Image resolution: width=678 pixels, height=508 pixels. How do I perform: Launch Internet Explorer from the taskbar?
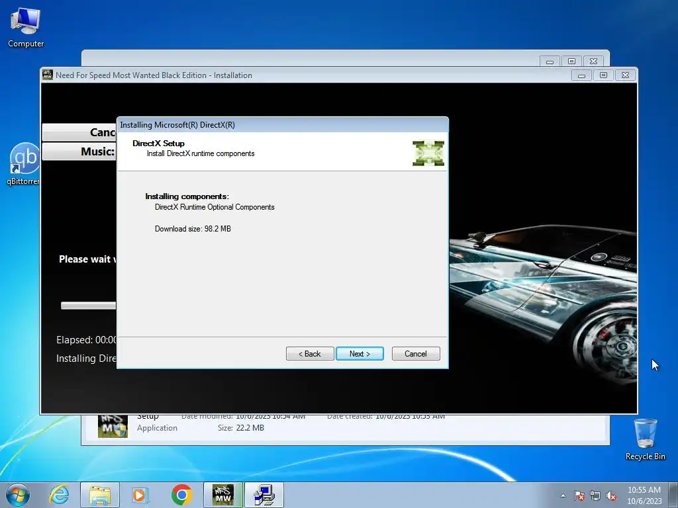click(x=59, y=495)
